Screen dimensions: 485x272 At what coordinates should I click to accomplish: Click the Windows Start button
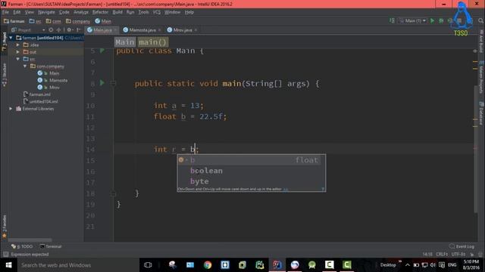(x=8, y=265)
